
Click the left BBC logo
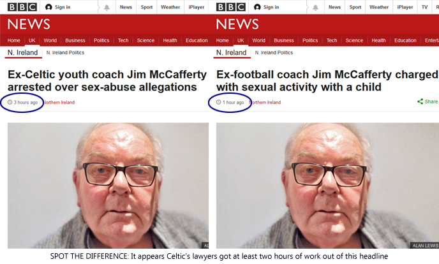click(22, 7)
